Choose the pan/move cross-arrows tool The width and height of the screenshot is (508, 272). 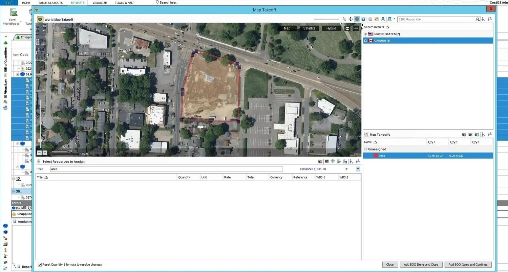pyautogui.click(x=351, y=19)
